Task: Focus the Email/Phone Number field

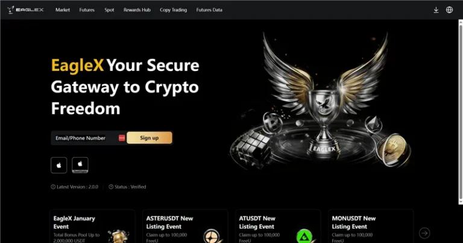Action: pos(85,138)
